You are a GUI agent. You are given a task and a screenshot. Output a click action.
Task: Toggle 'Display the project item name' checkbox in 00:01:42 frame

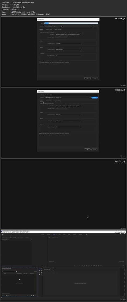40,134
